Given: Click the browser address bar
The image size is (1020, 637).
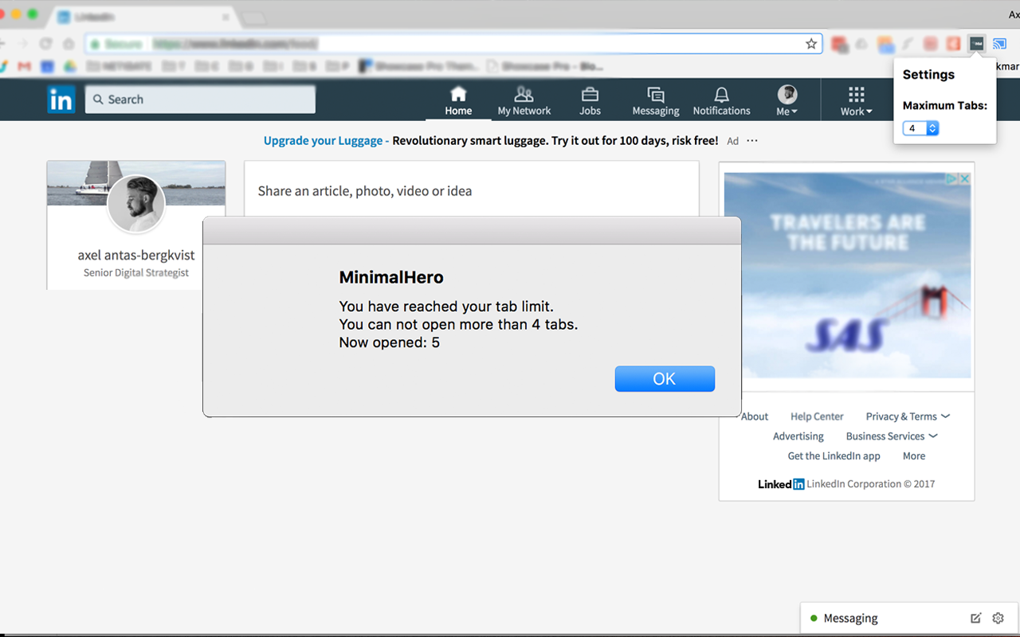Looking at the screenshot, I should point(453,44).
